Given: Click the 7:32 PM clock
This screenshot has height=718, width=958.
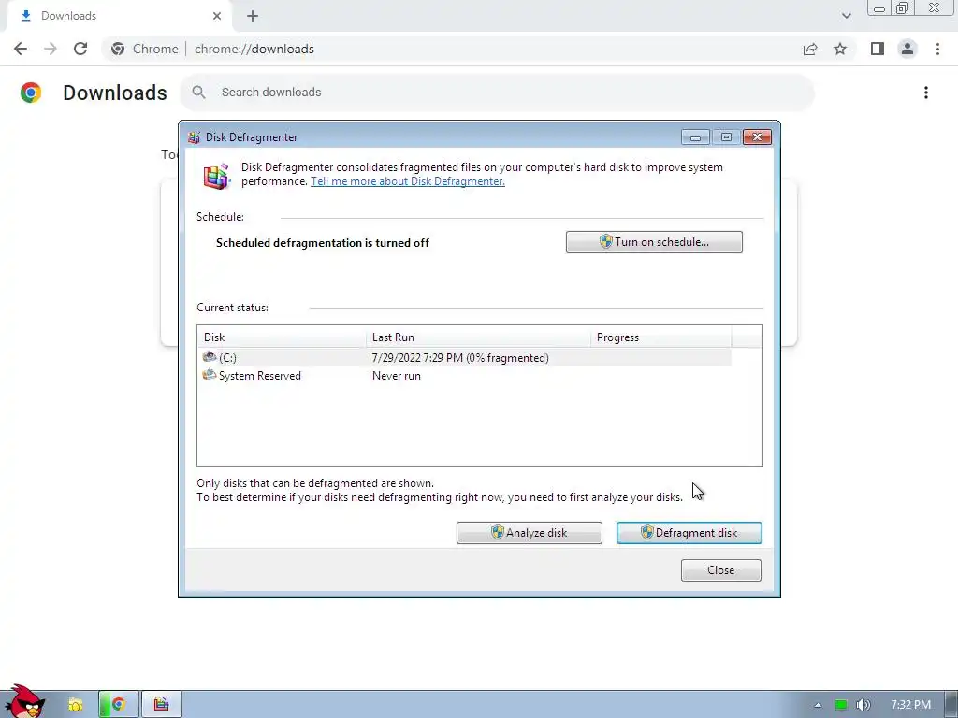Looking at the screenshot, I should 910,705.
